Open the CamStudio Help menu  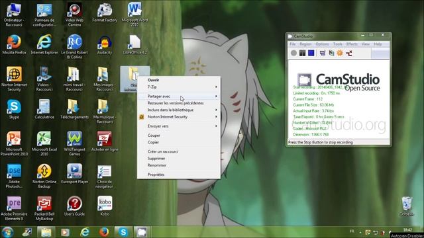pyautogui.click(x=378, y=44)
